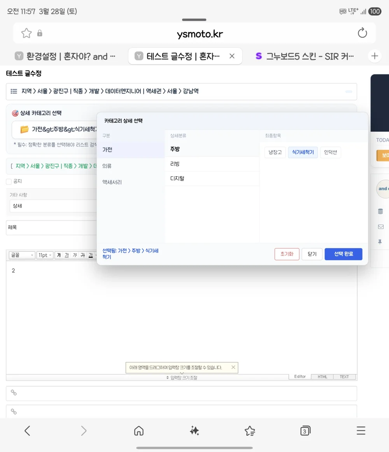This screenshot has height=452, width=389.
Task: Close the 테스트 글수정 tab
Action: point(232,56)
